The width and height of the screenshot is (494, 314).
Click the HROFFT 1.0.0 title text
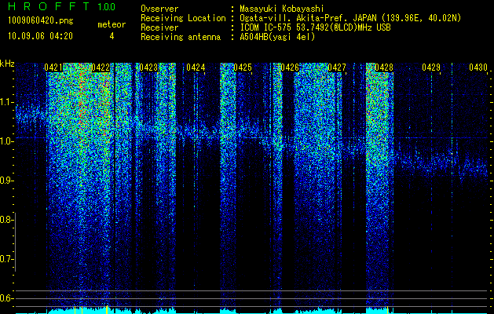coord(62,6)
